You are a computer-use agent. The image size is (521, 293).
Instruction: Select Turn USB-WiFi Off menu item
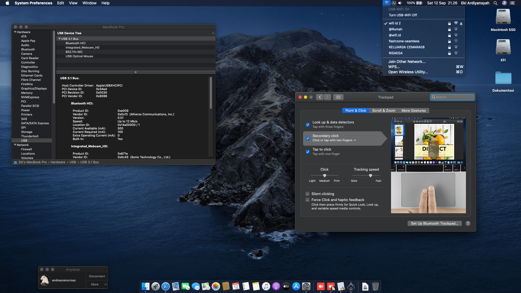click(403, 15)
